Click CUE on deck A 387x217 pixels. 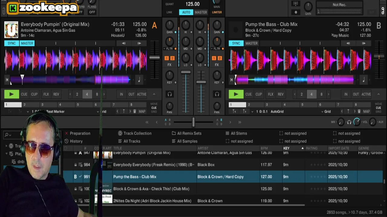click(x=24, y=94)
